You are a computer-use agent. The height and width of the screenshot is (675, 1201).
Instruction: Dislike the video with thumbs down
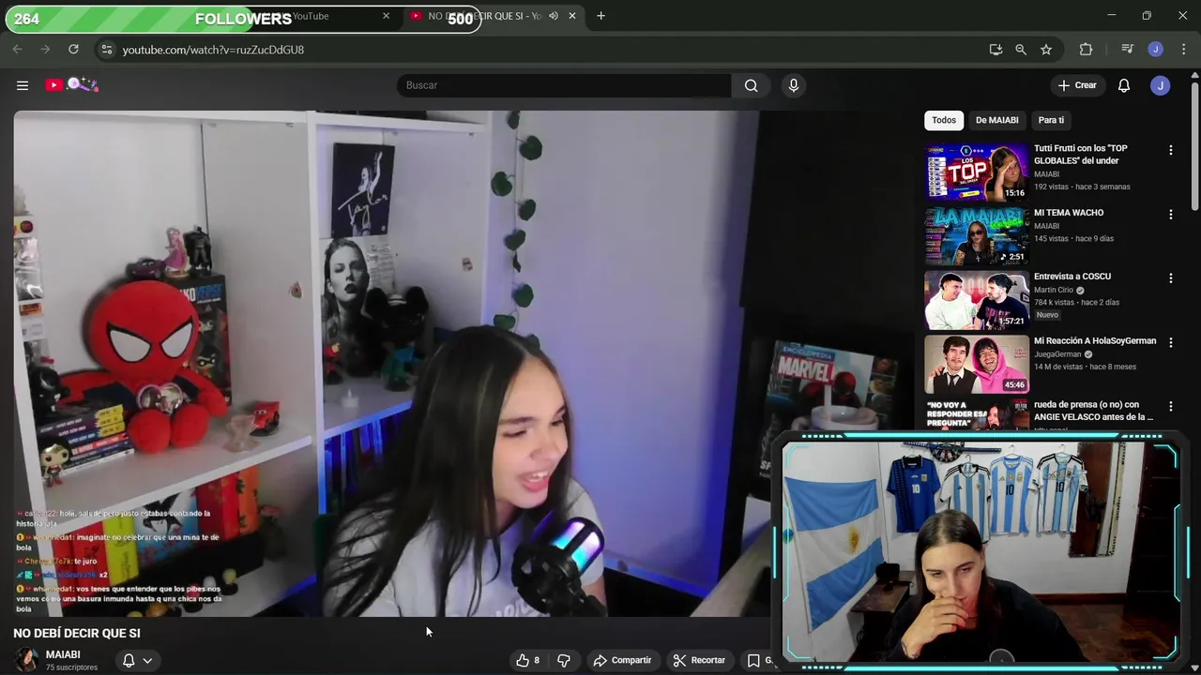(x=564, y=660)
